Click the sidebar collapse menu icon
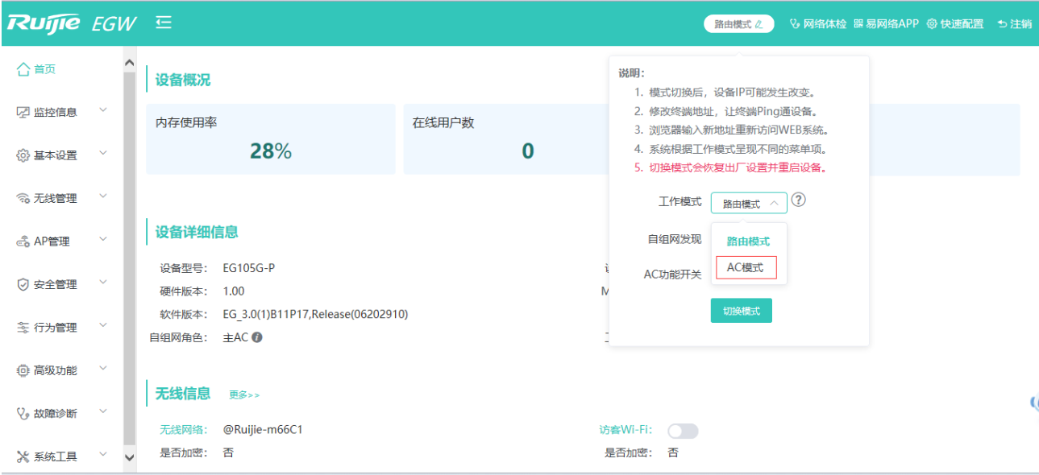 click(164, 23)
